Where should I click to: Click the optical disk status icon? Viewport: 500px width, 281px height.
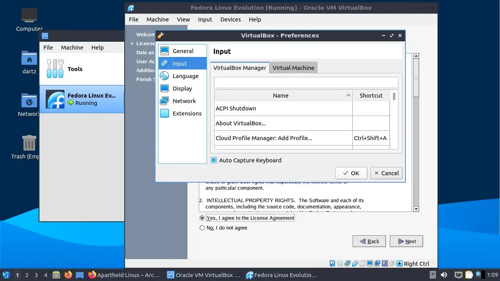tap(340, 263)
